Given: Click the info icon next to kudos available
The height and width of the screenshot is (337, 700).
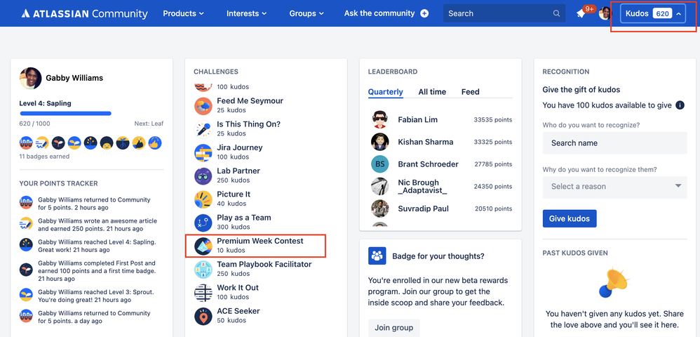Looking at the screenshot, I should (680, 105).
